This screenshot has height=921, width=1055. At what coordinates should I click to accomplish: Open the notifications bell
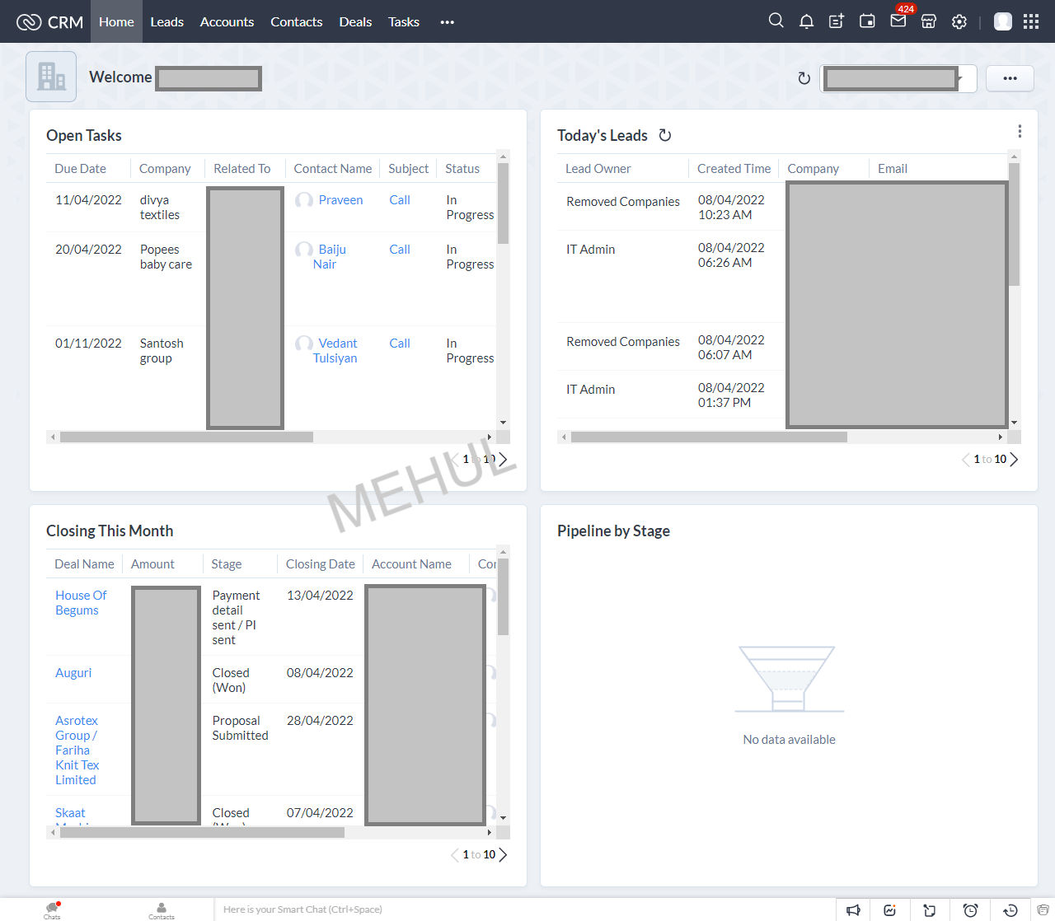pos(806,21)
